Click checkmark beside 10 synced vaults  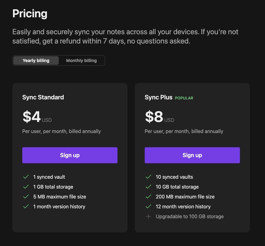pyautogui.click(x=148, y=177)
